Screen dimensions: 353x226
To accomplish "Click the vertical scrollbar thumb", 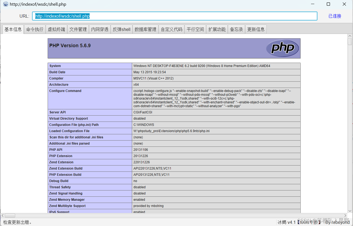I will pyautogui.click(x=350, y=42).
